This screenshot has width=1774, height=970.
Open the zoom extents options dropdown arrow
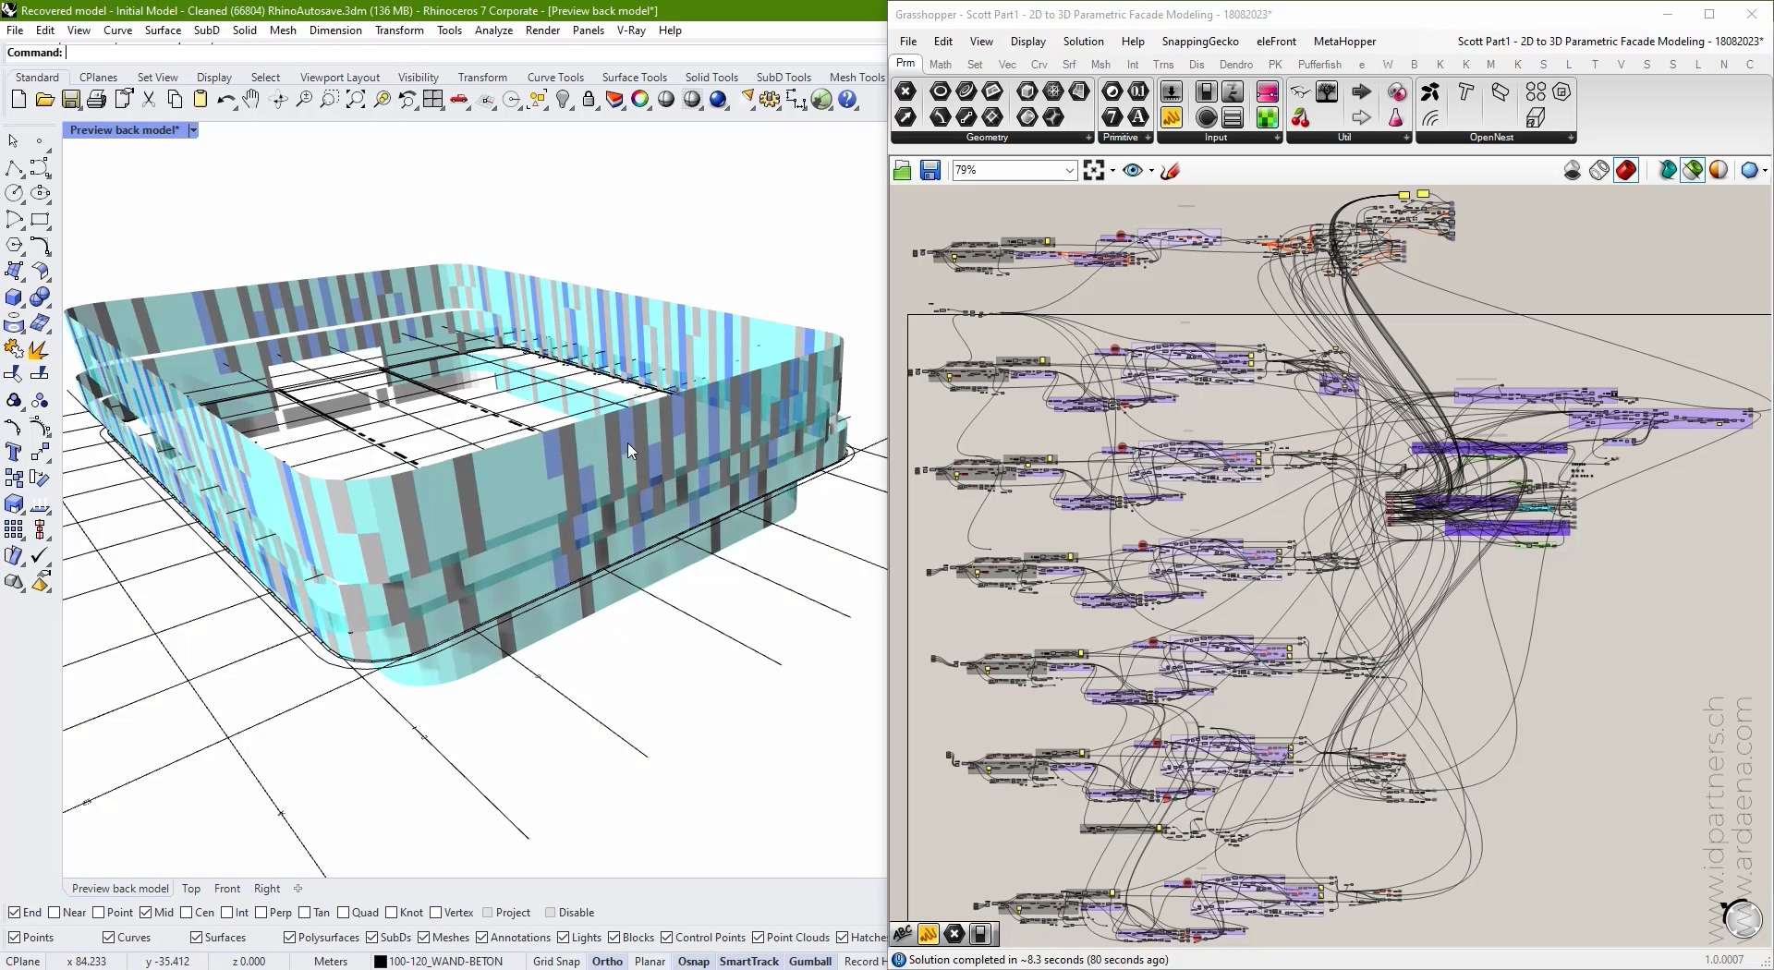(x=1112, y=170)
